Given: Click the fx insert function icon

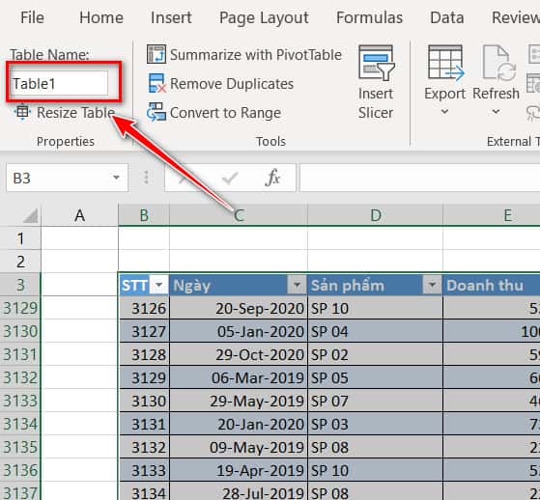Looking at the screenshot, I should [273, 178].
